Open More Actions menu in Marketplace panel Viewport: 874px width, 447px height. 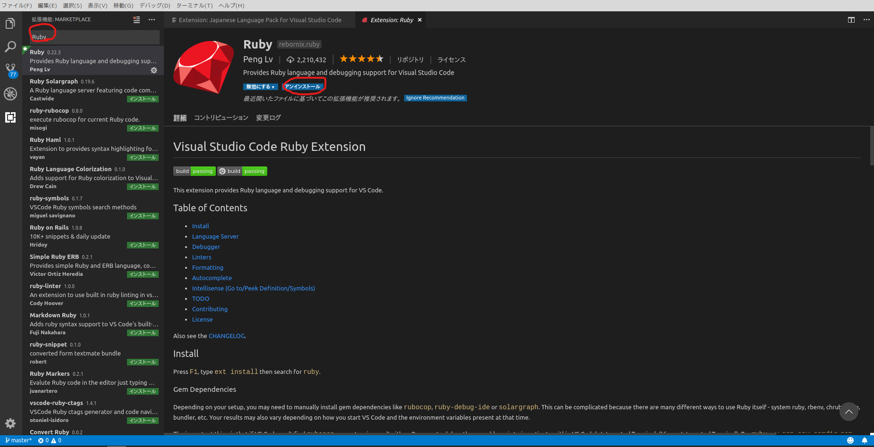tap(152, 20)
